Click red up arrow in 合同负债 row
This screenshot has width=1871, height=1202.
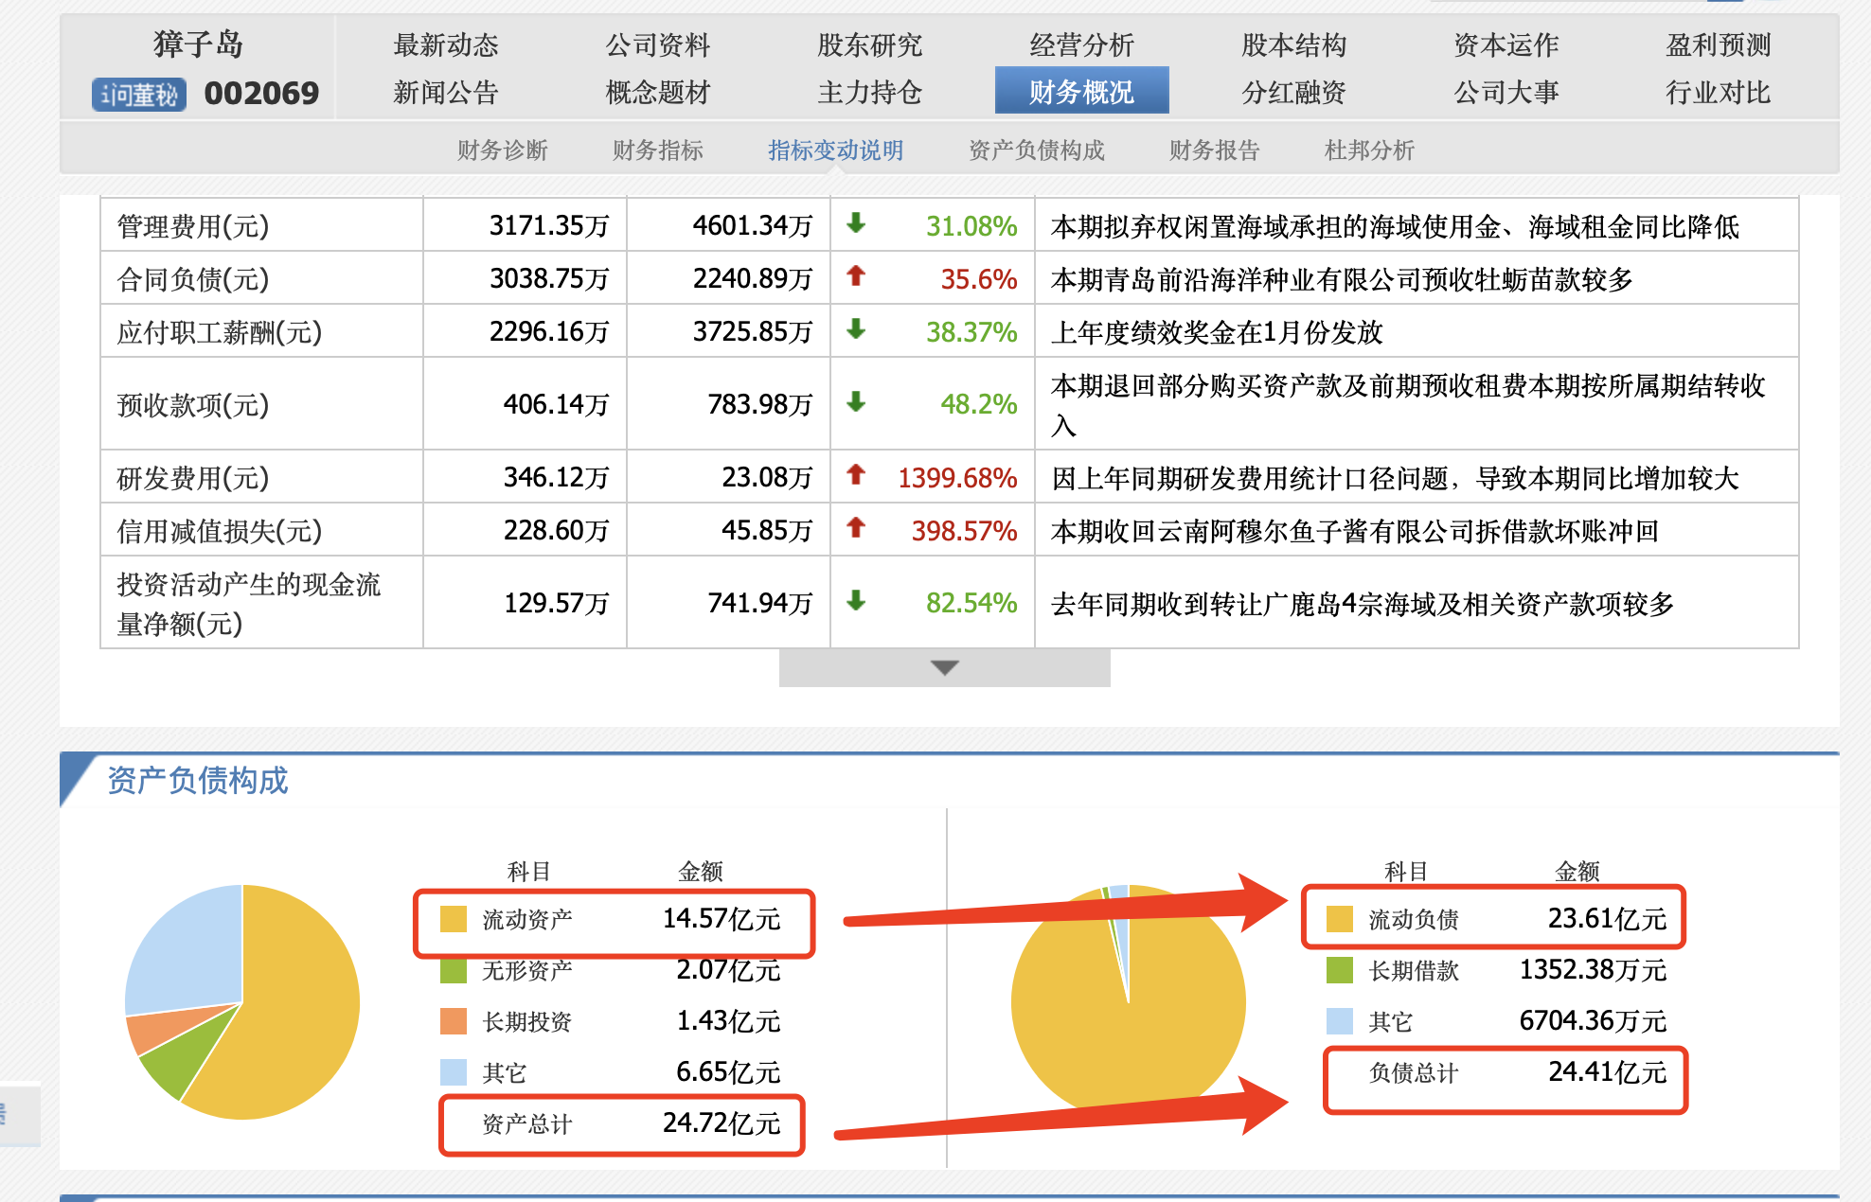pos(856,276)
